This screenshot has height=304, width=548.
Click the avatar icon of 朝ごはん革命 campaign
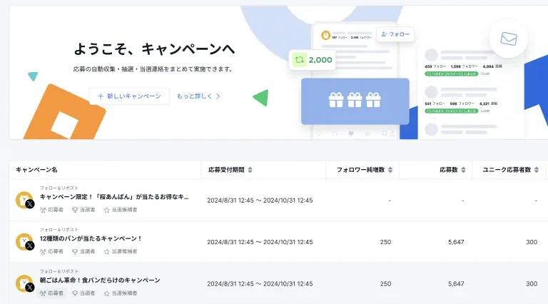[x=24, y=283]
